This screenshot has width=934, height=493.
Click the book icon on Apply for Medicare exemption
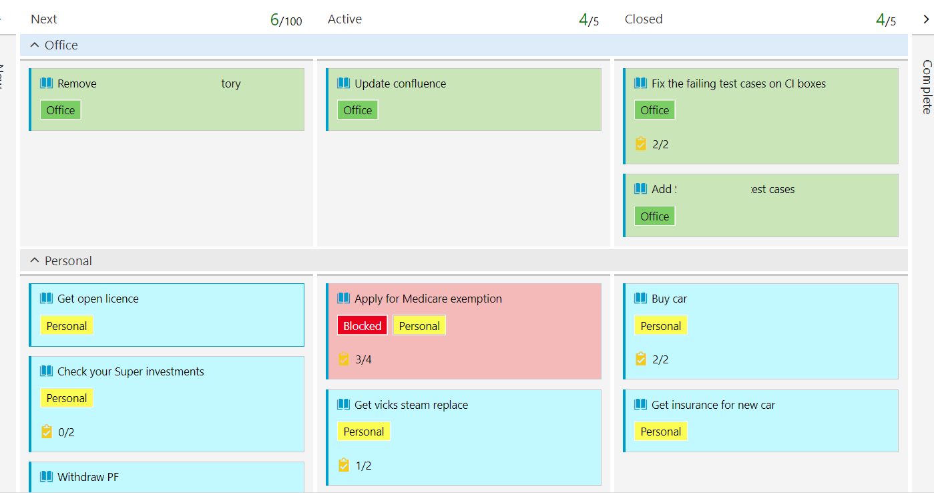click(343, 299)
